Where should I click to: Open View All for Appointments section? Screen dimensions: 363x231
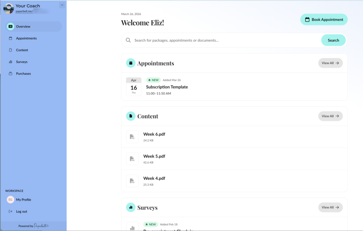[330, 63]
